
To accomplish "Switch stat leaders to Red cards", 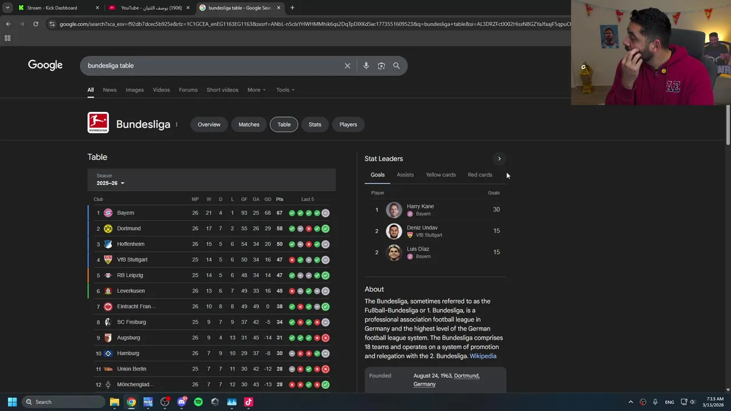I will click(480, 175).
